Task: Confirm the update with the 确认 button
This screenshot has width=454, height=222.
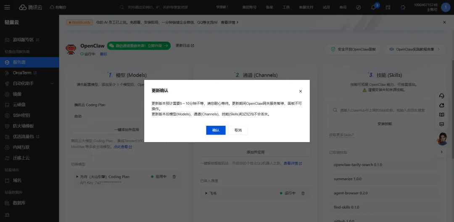Action: (216, 130)
